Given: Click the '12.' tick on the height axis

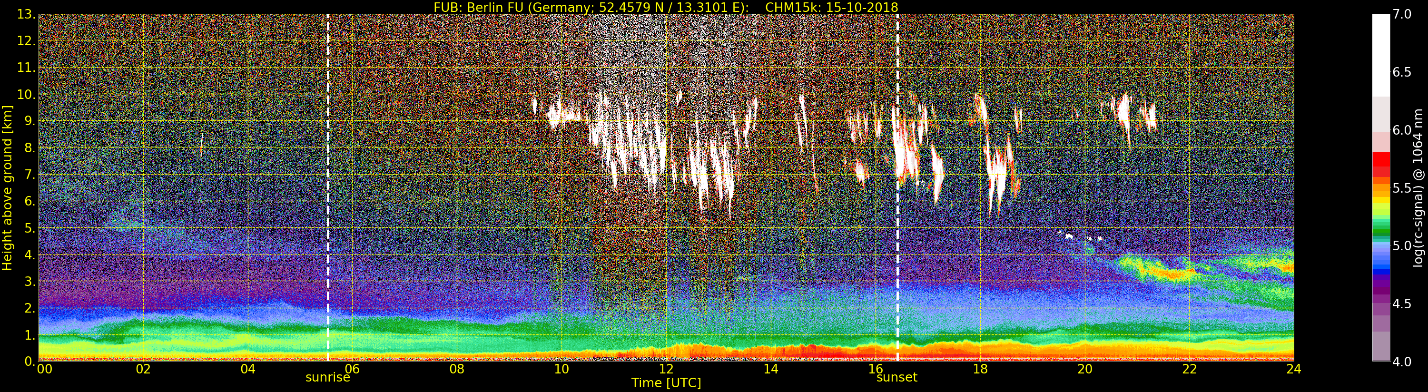Looking at the screenshot, I should pos(27,41).
